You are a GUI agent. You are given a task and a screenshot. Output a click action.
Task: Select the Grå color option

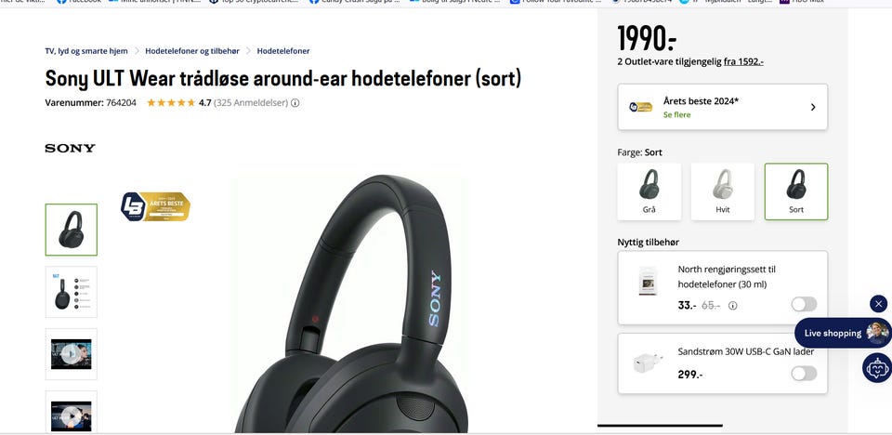coord(649,191)
